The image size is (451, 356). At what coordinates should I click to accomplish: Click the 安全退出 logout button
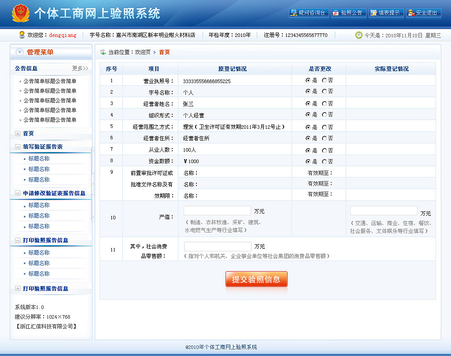click(423, 13)
